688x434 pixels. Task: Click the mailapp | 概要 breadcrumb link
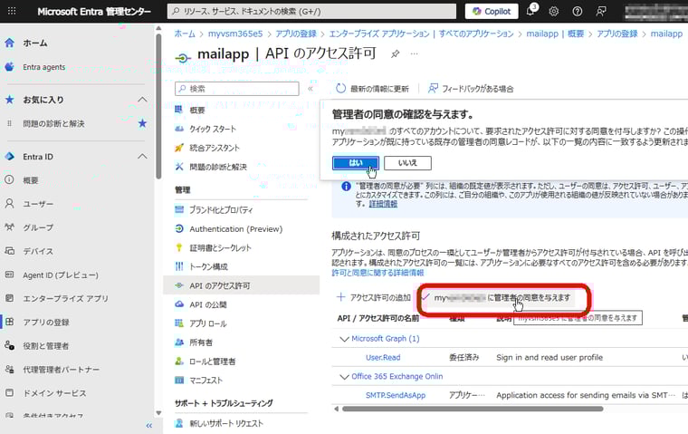(x=555, y=34)
